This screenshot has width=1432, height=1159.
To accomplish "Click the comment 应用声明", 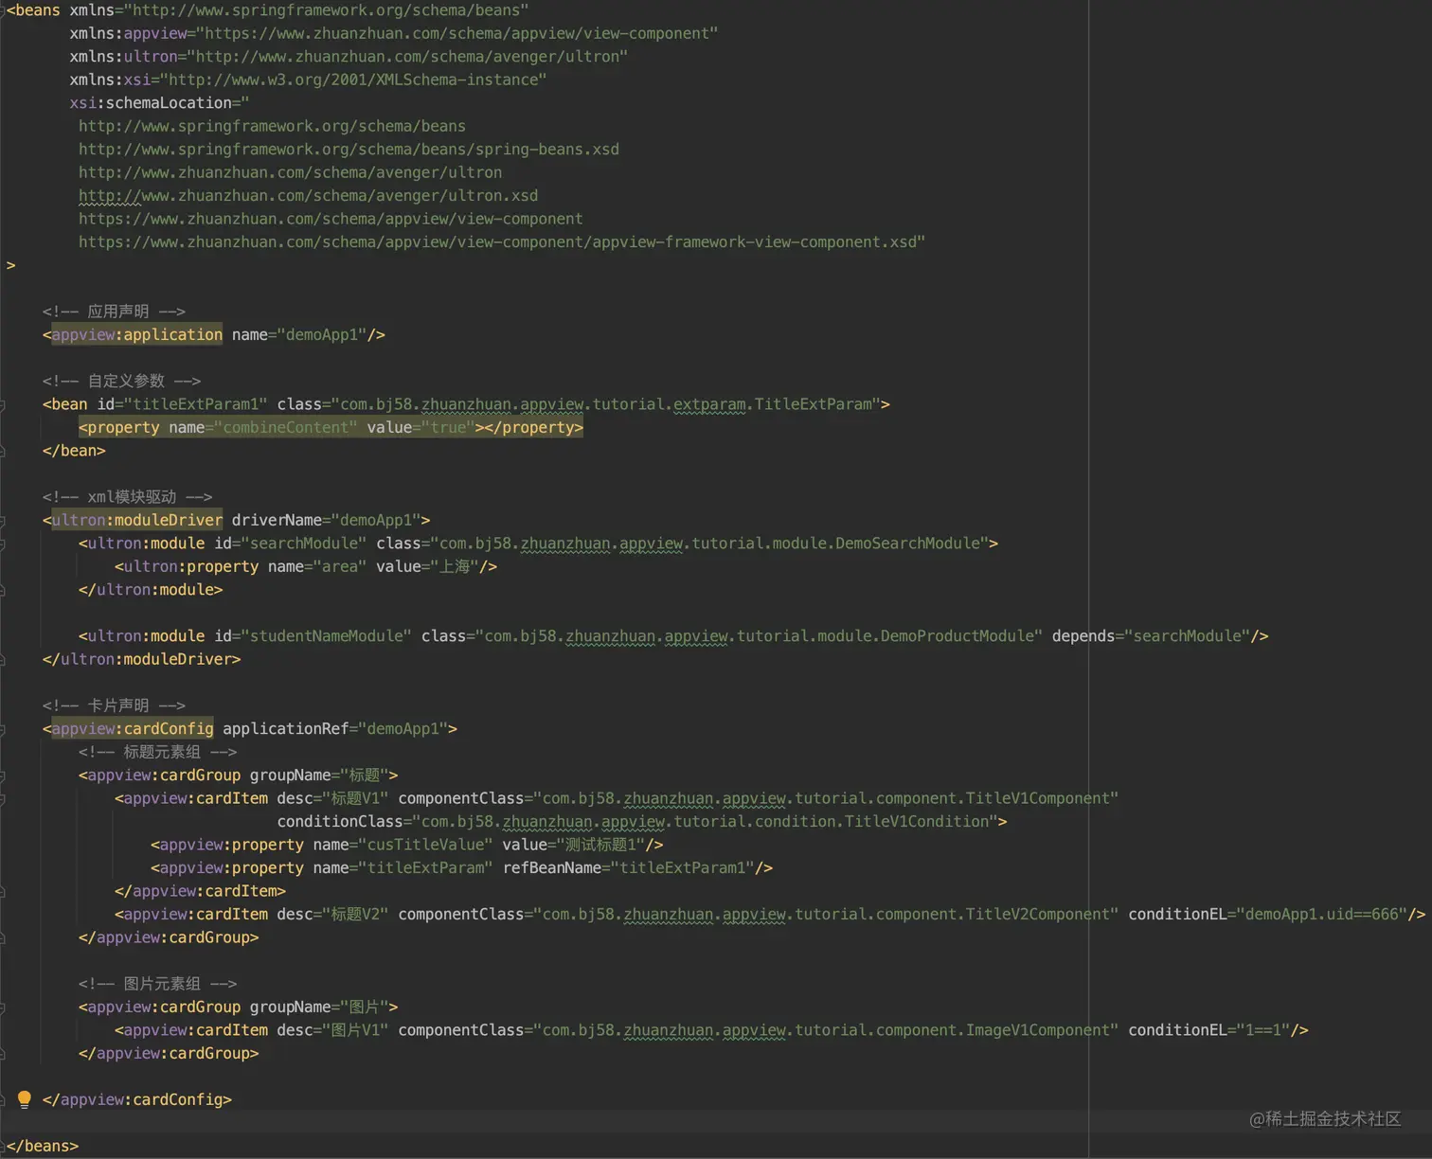I will click(x=114, y=312).
